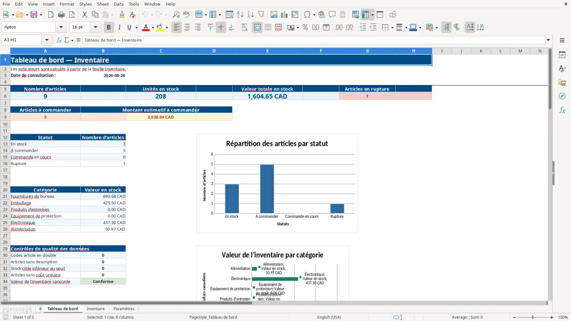571x321 pixels.
Task: Open the sidebar Properties panel
Action: pyautogui.click(x=562, y=55)
